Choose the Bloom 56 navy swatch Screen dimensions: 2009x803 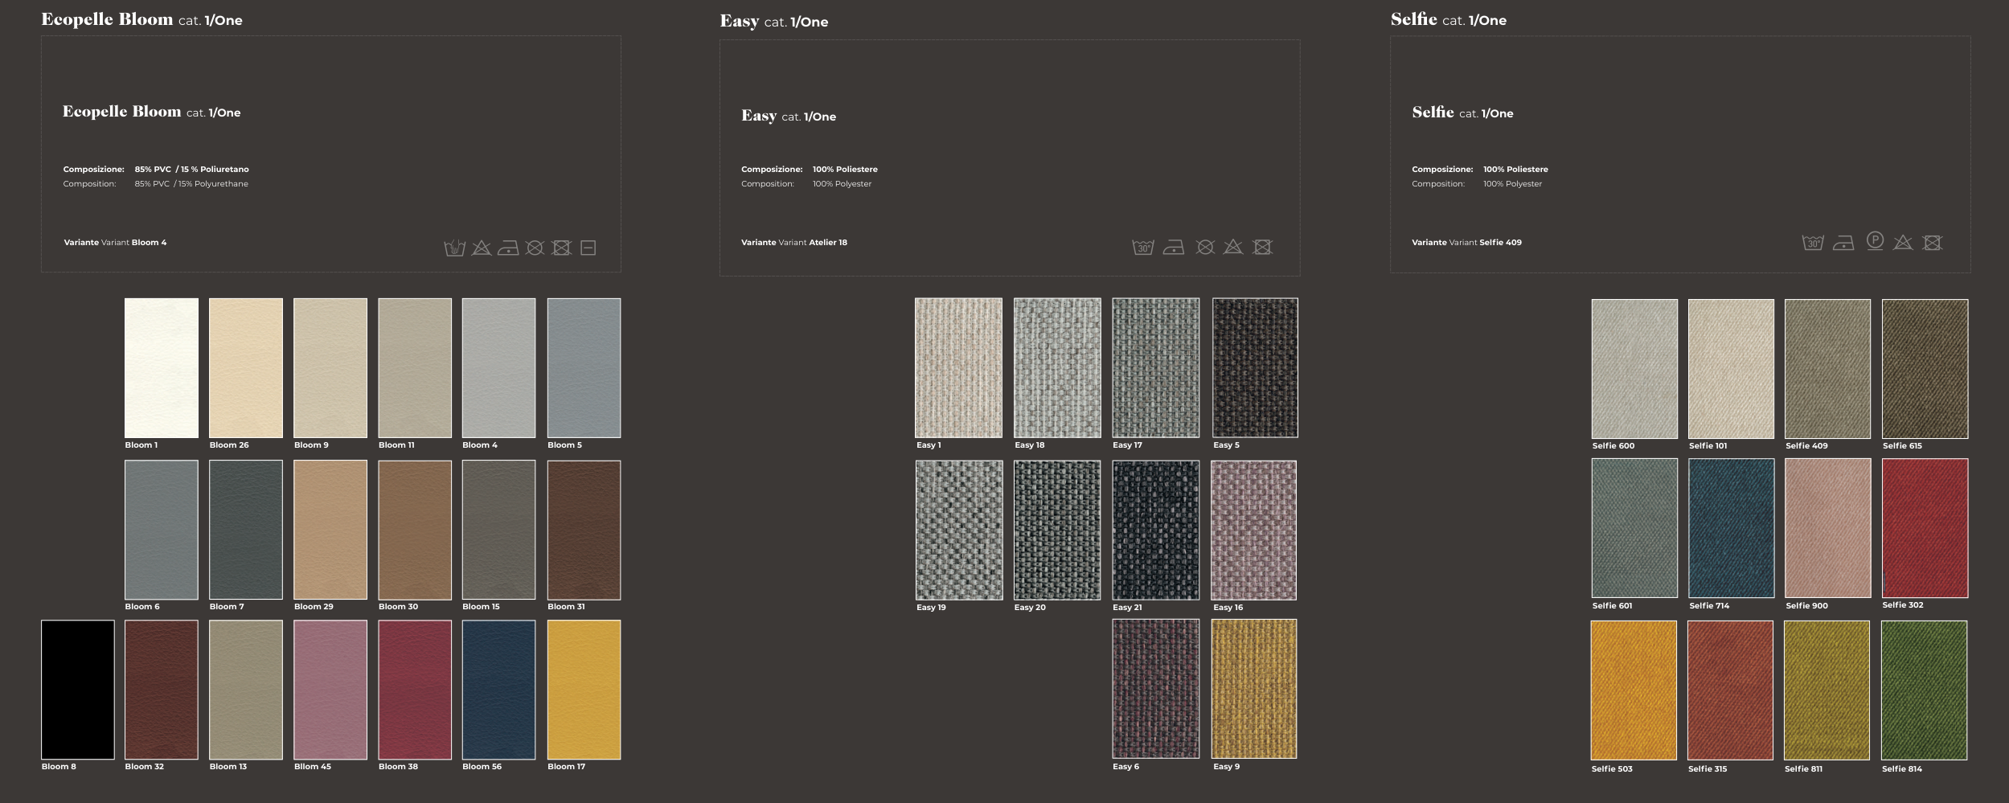tap(498, 690)
